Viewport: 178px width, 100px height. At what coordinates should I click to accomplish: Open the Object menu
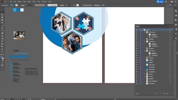click(x=19, y=2)
